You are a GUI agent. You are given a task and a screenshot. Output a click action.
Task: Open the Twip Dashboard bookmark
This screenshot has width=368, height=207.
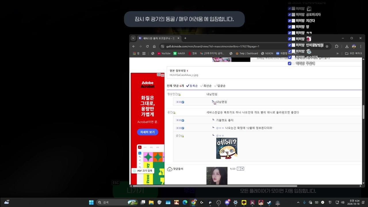[x=247, y=53]
